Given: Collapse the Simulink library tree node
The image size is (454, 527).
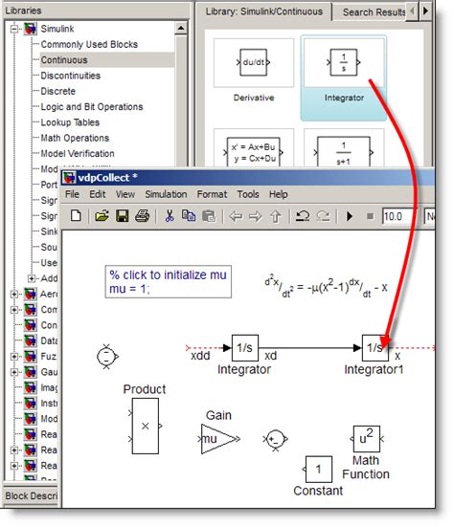Looking at the screenshot, I should 14,29.
